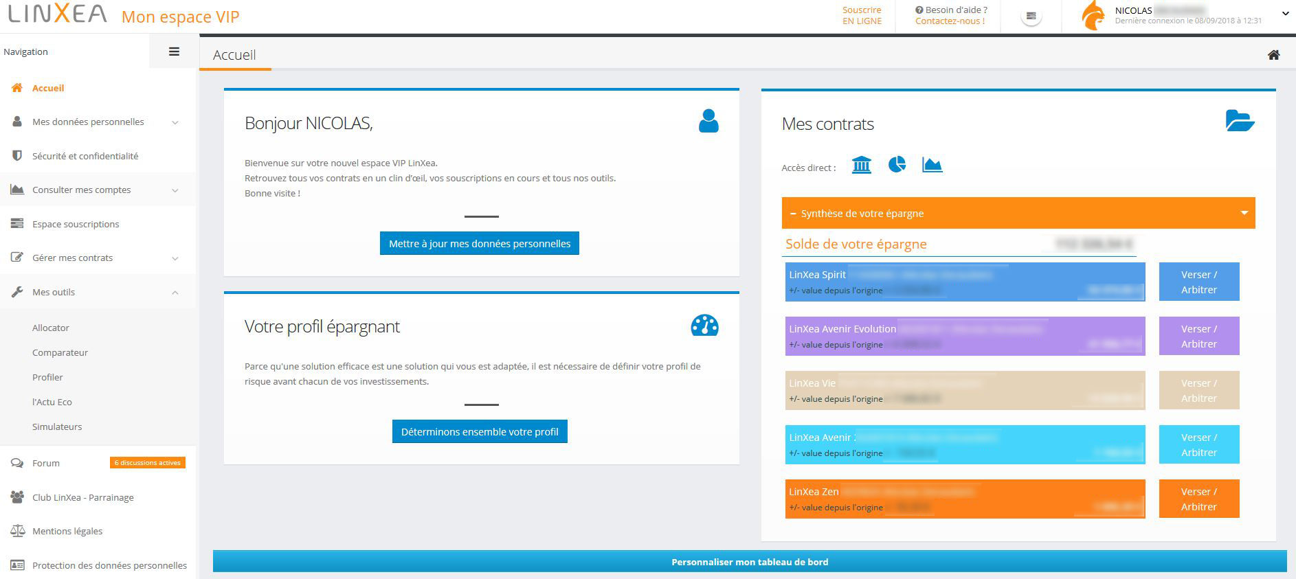Click the gauge icon in Votre profil épargnant
This screenshot has width=1296, height=579.
pos(704,325)
